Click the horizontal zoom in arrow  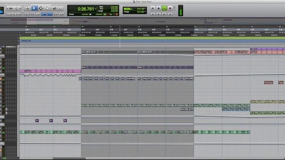click(20, 8)
